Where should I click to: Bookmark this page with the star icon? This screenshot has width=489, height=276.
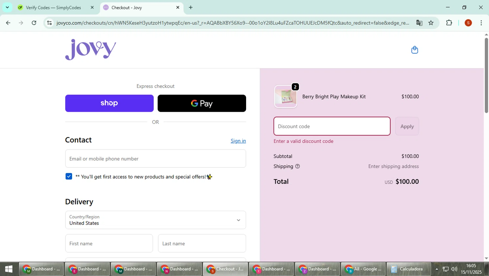click(431, 23)
